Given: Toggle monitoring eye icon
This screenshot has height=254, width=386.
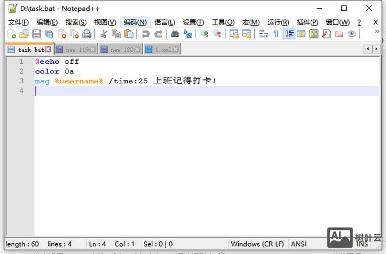Looking at the screenshot, I should [x=351, y=34].
